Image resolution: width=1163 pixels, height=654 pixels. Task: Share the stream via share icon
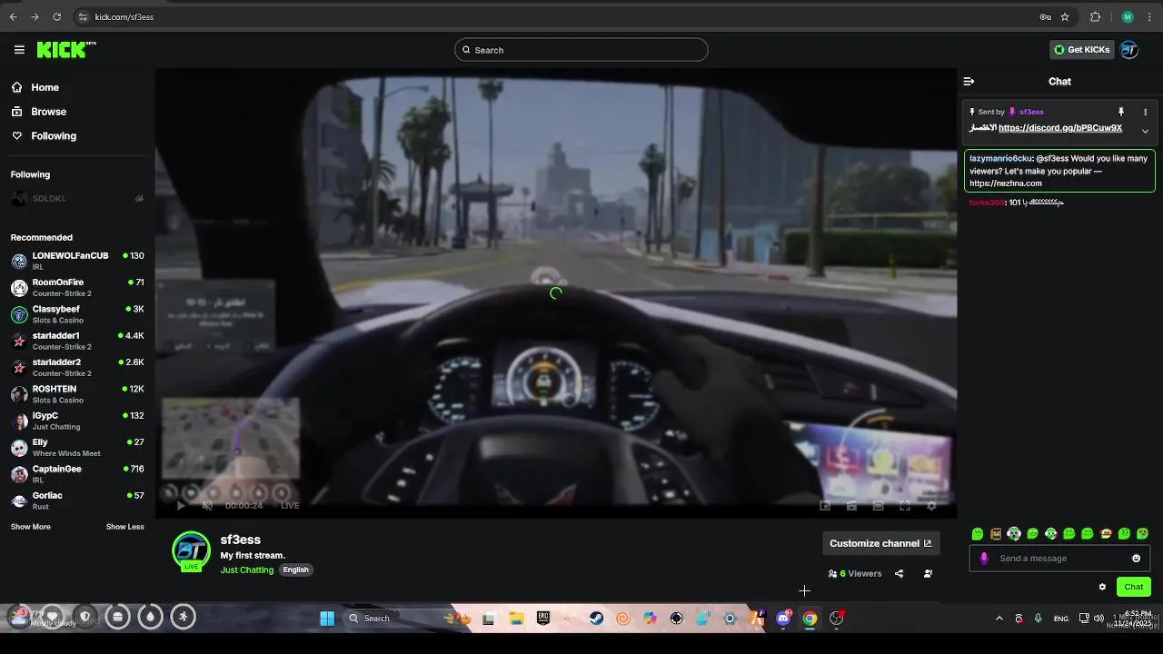coord(899,574)
